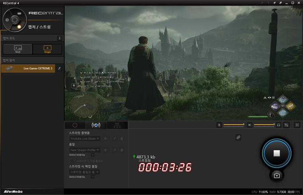This screenshot has width=303, height=195.
Task: Adjust the speaker volume slider
Action: click(264, 125)
